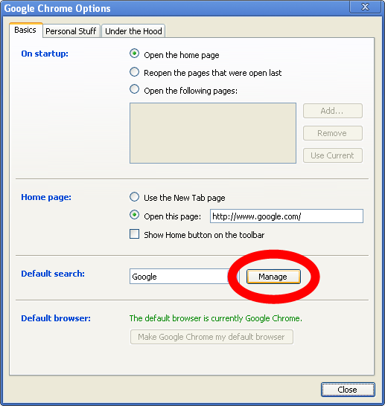Select the Basics tab
385x406 pixels.
point(25,30)
